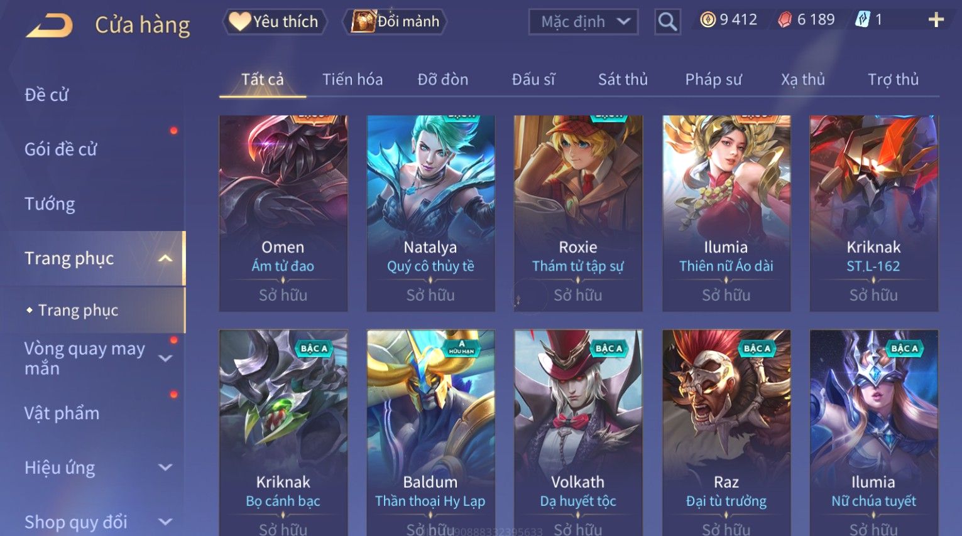Expand the Shop quy đổi section
Viewport: 962px width, 536px height.
165,522
